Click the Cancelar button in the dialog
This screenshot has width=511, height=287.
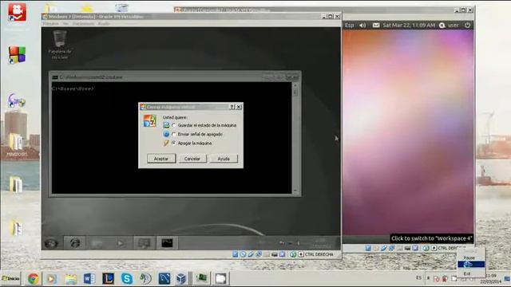coord(192,159)
